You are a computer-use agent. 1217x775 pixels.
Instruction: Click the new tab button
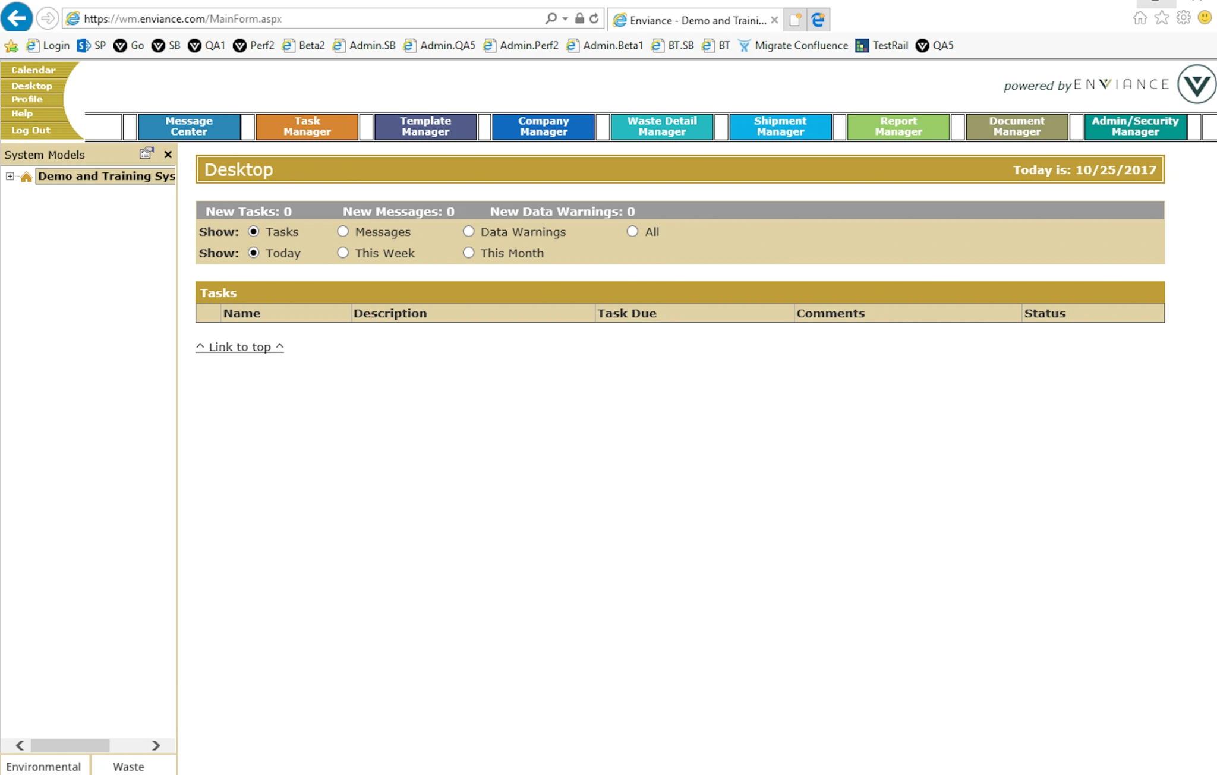click(x=795, y=20)
